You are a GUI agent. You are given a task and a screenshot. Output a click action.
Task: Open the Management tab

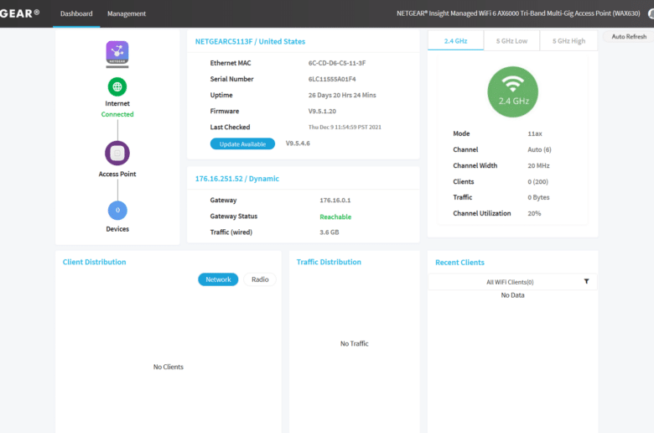[x=127, y=13]
